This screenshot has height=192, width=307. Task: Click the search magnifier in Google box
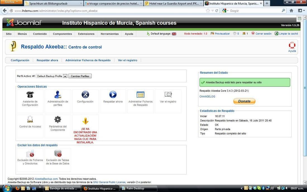click(283, 11)
